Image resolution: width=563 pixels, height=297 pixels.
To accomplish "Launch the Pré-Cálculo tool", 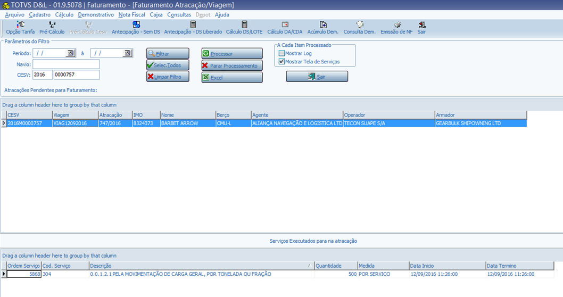I will (52, 25).
